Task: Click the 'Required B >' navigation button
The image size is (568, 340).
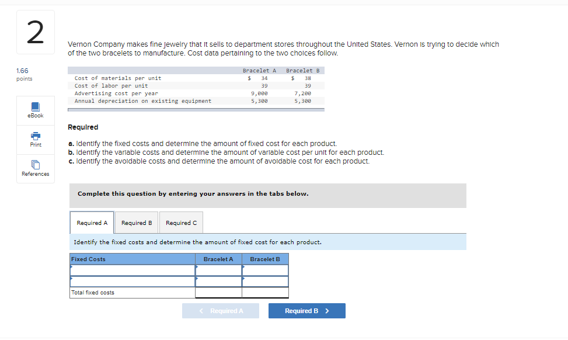Action: click(x=306, y=310)
